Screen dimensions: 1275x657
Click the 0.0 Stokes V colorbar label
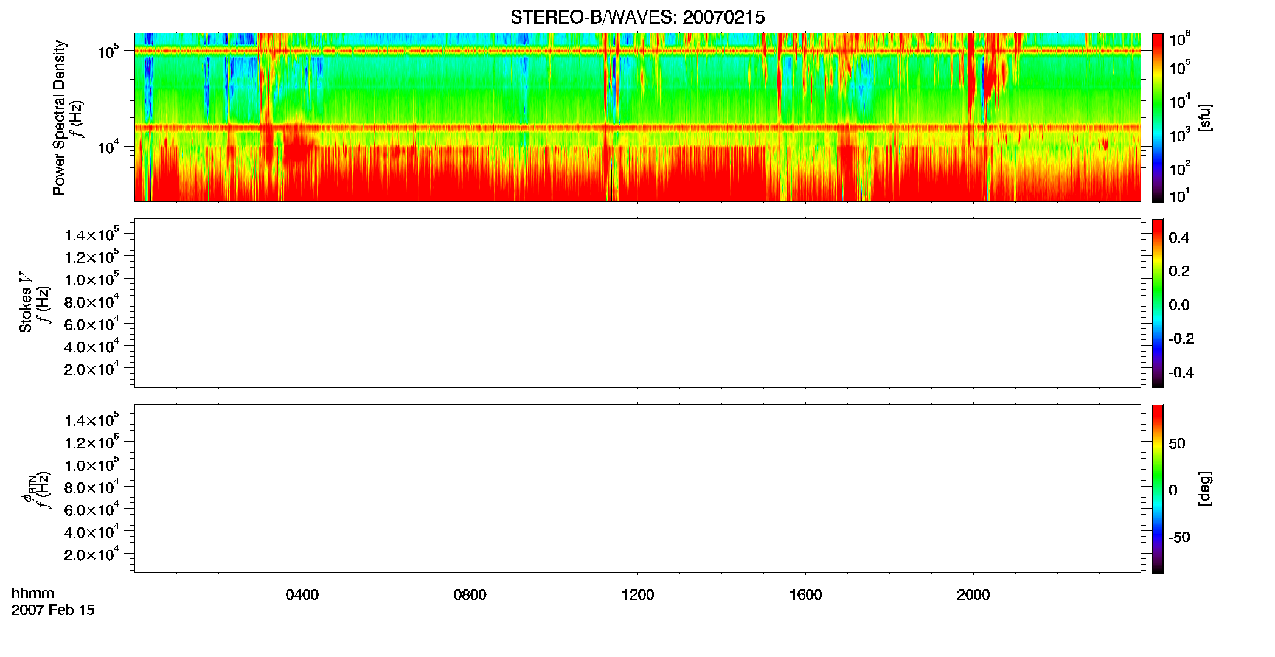tap(1179, 305)
